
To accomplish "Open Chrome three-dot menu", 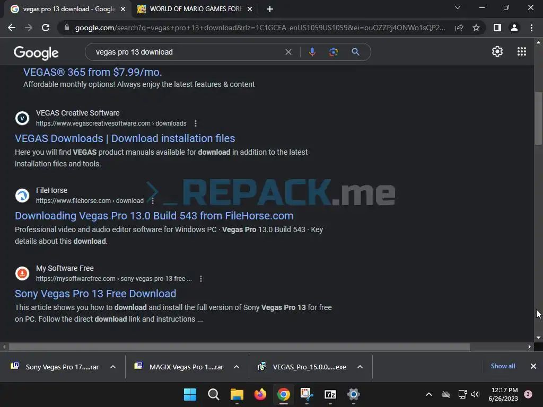I will coord(531,28).
